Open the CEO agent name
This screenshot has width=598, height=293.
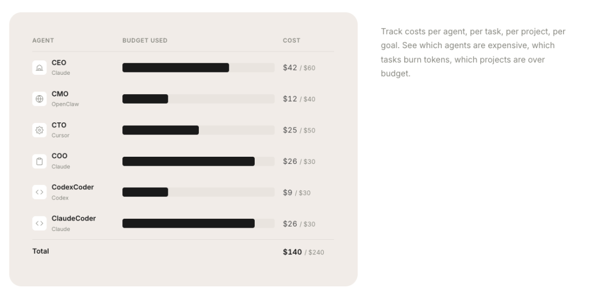59,63
